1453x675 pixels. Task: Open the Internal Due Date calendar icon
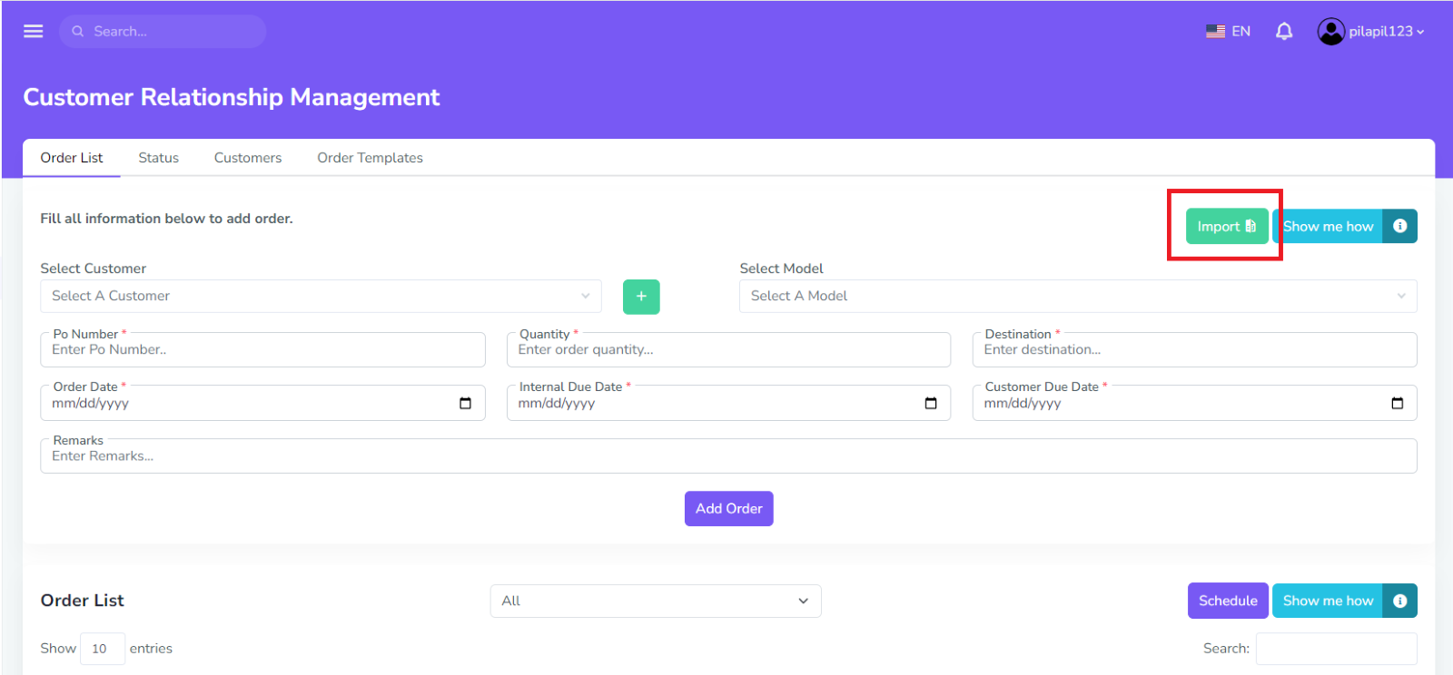[931, 404]
